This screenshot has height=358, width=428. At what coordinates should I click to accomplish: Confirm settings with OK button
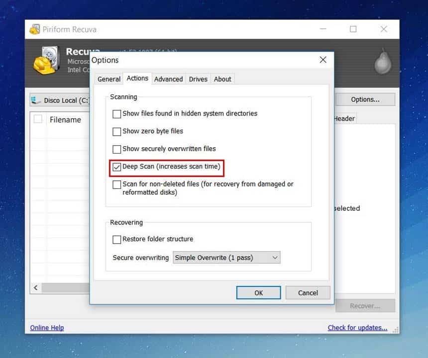[258, 293]
